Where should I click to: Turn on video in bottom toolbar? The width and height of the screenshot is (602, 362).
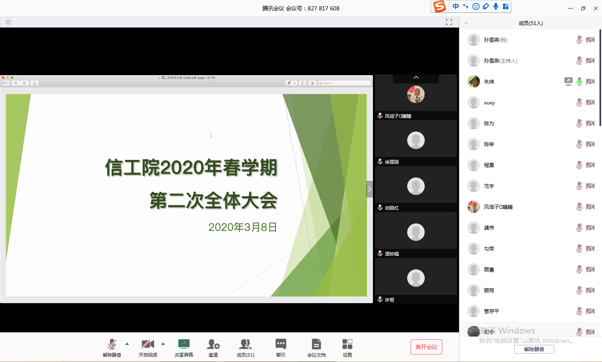(x=148, y=344)
